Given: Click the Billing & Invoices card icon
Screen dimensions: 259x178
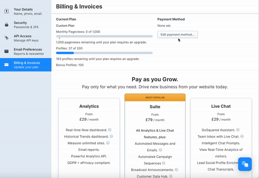Looking at the screenshot, I should (6, 65).
